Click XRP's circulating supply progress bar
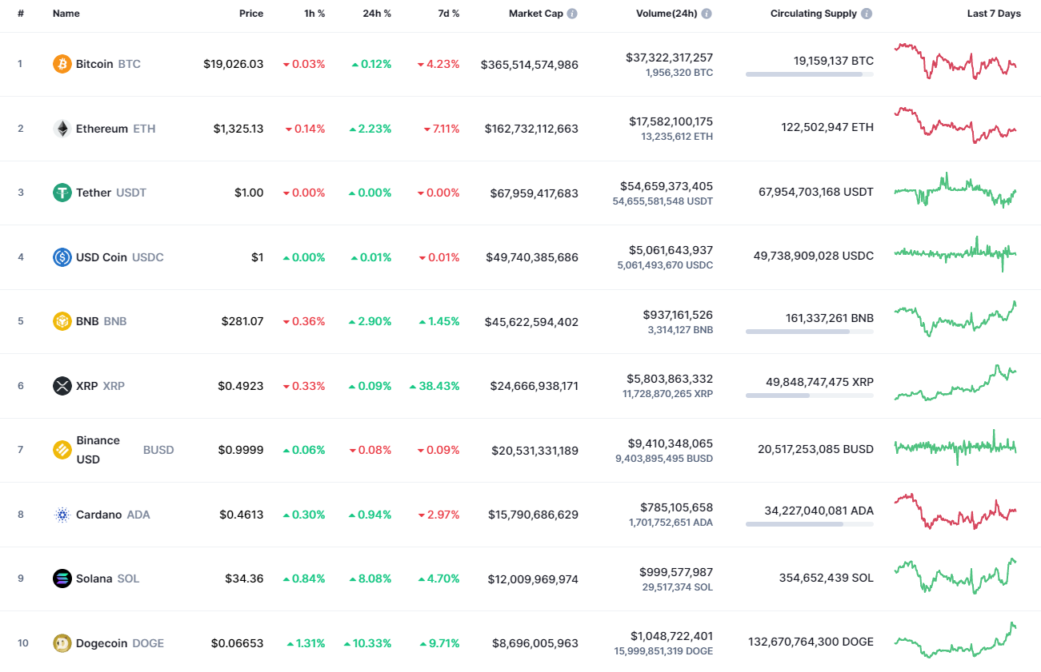This screenshot has height=672, width=1041. [810, 396]
